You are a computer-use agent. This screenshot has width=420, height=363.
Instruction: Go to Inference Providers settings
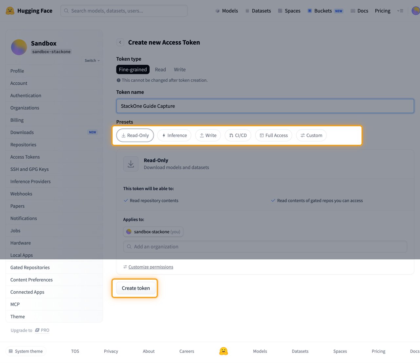pyautogui.click(x=54, y=181)
